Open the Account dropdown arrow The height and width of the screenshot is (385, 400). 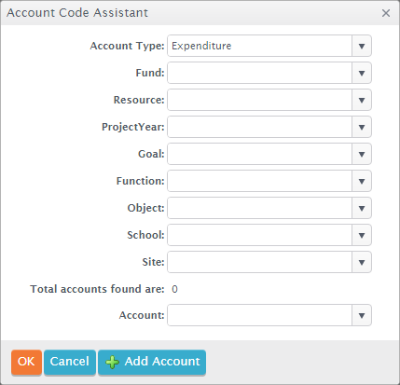(362, 315)
